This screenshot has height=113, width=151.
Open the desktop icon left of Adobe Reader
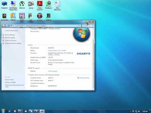pyautogui.click(x=31, y=5)
